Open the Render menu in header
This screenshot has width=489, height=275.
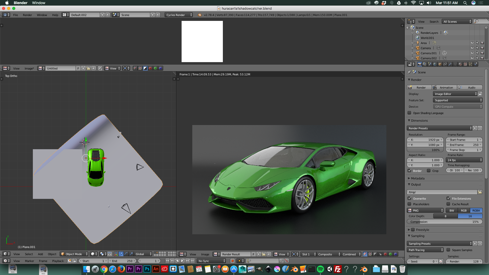[27, 15]
